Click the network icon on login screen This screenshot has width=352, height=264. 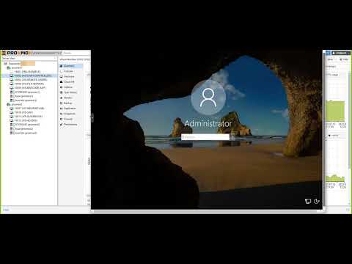point(308,201)
